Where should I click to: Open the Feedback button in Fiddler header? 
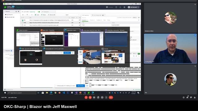coord(110,7)
